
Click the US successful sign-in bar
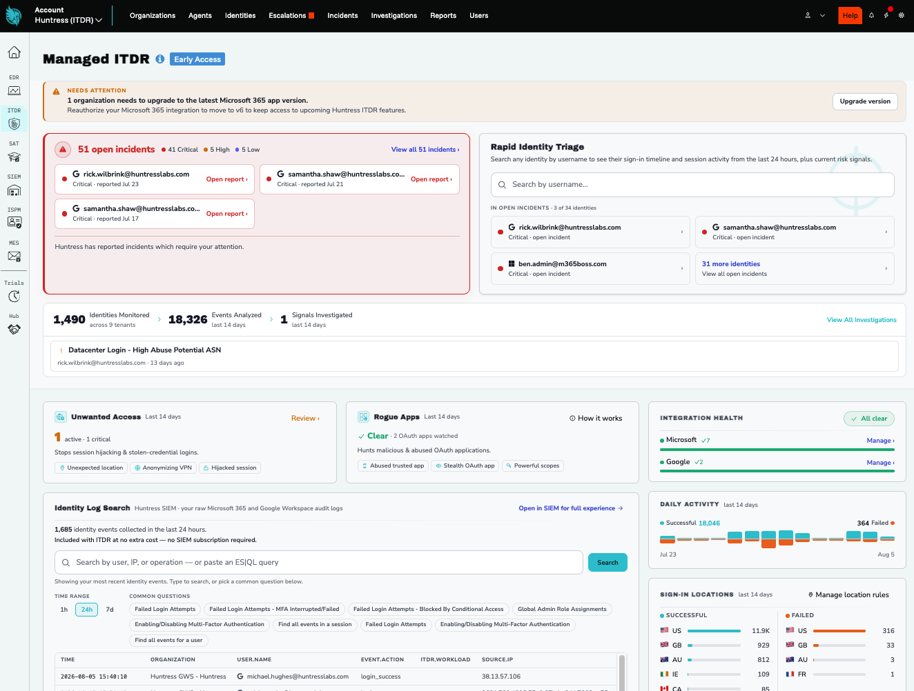pyautogui.click(x=714, y=631)
